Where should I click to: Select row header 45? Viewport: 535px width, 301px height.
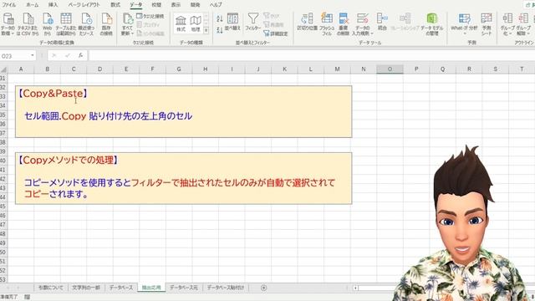[3, 207]
